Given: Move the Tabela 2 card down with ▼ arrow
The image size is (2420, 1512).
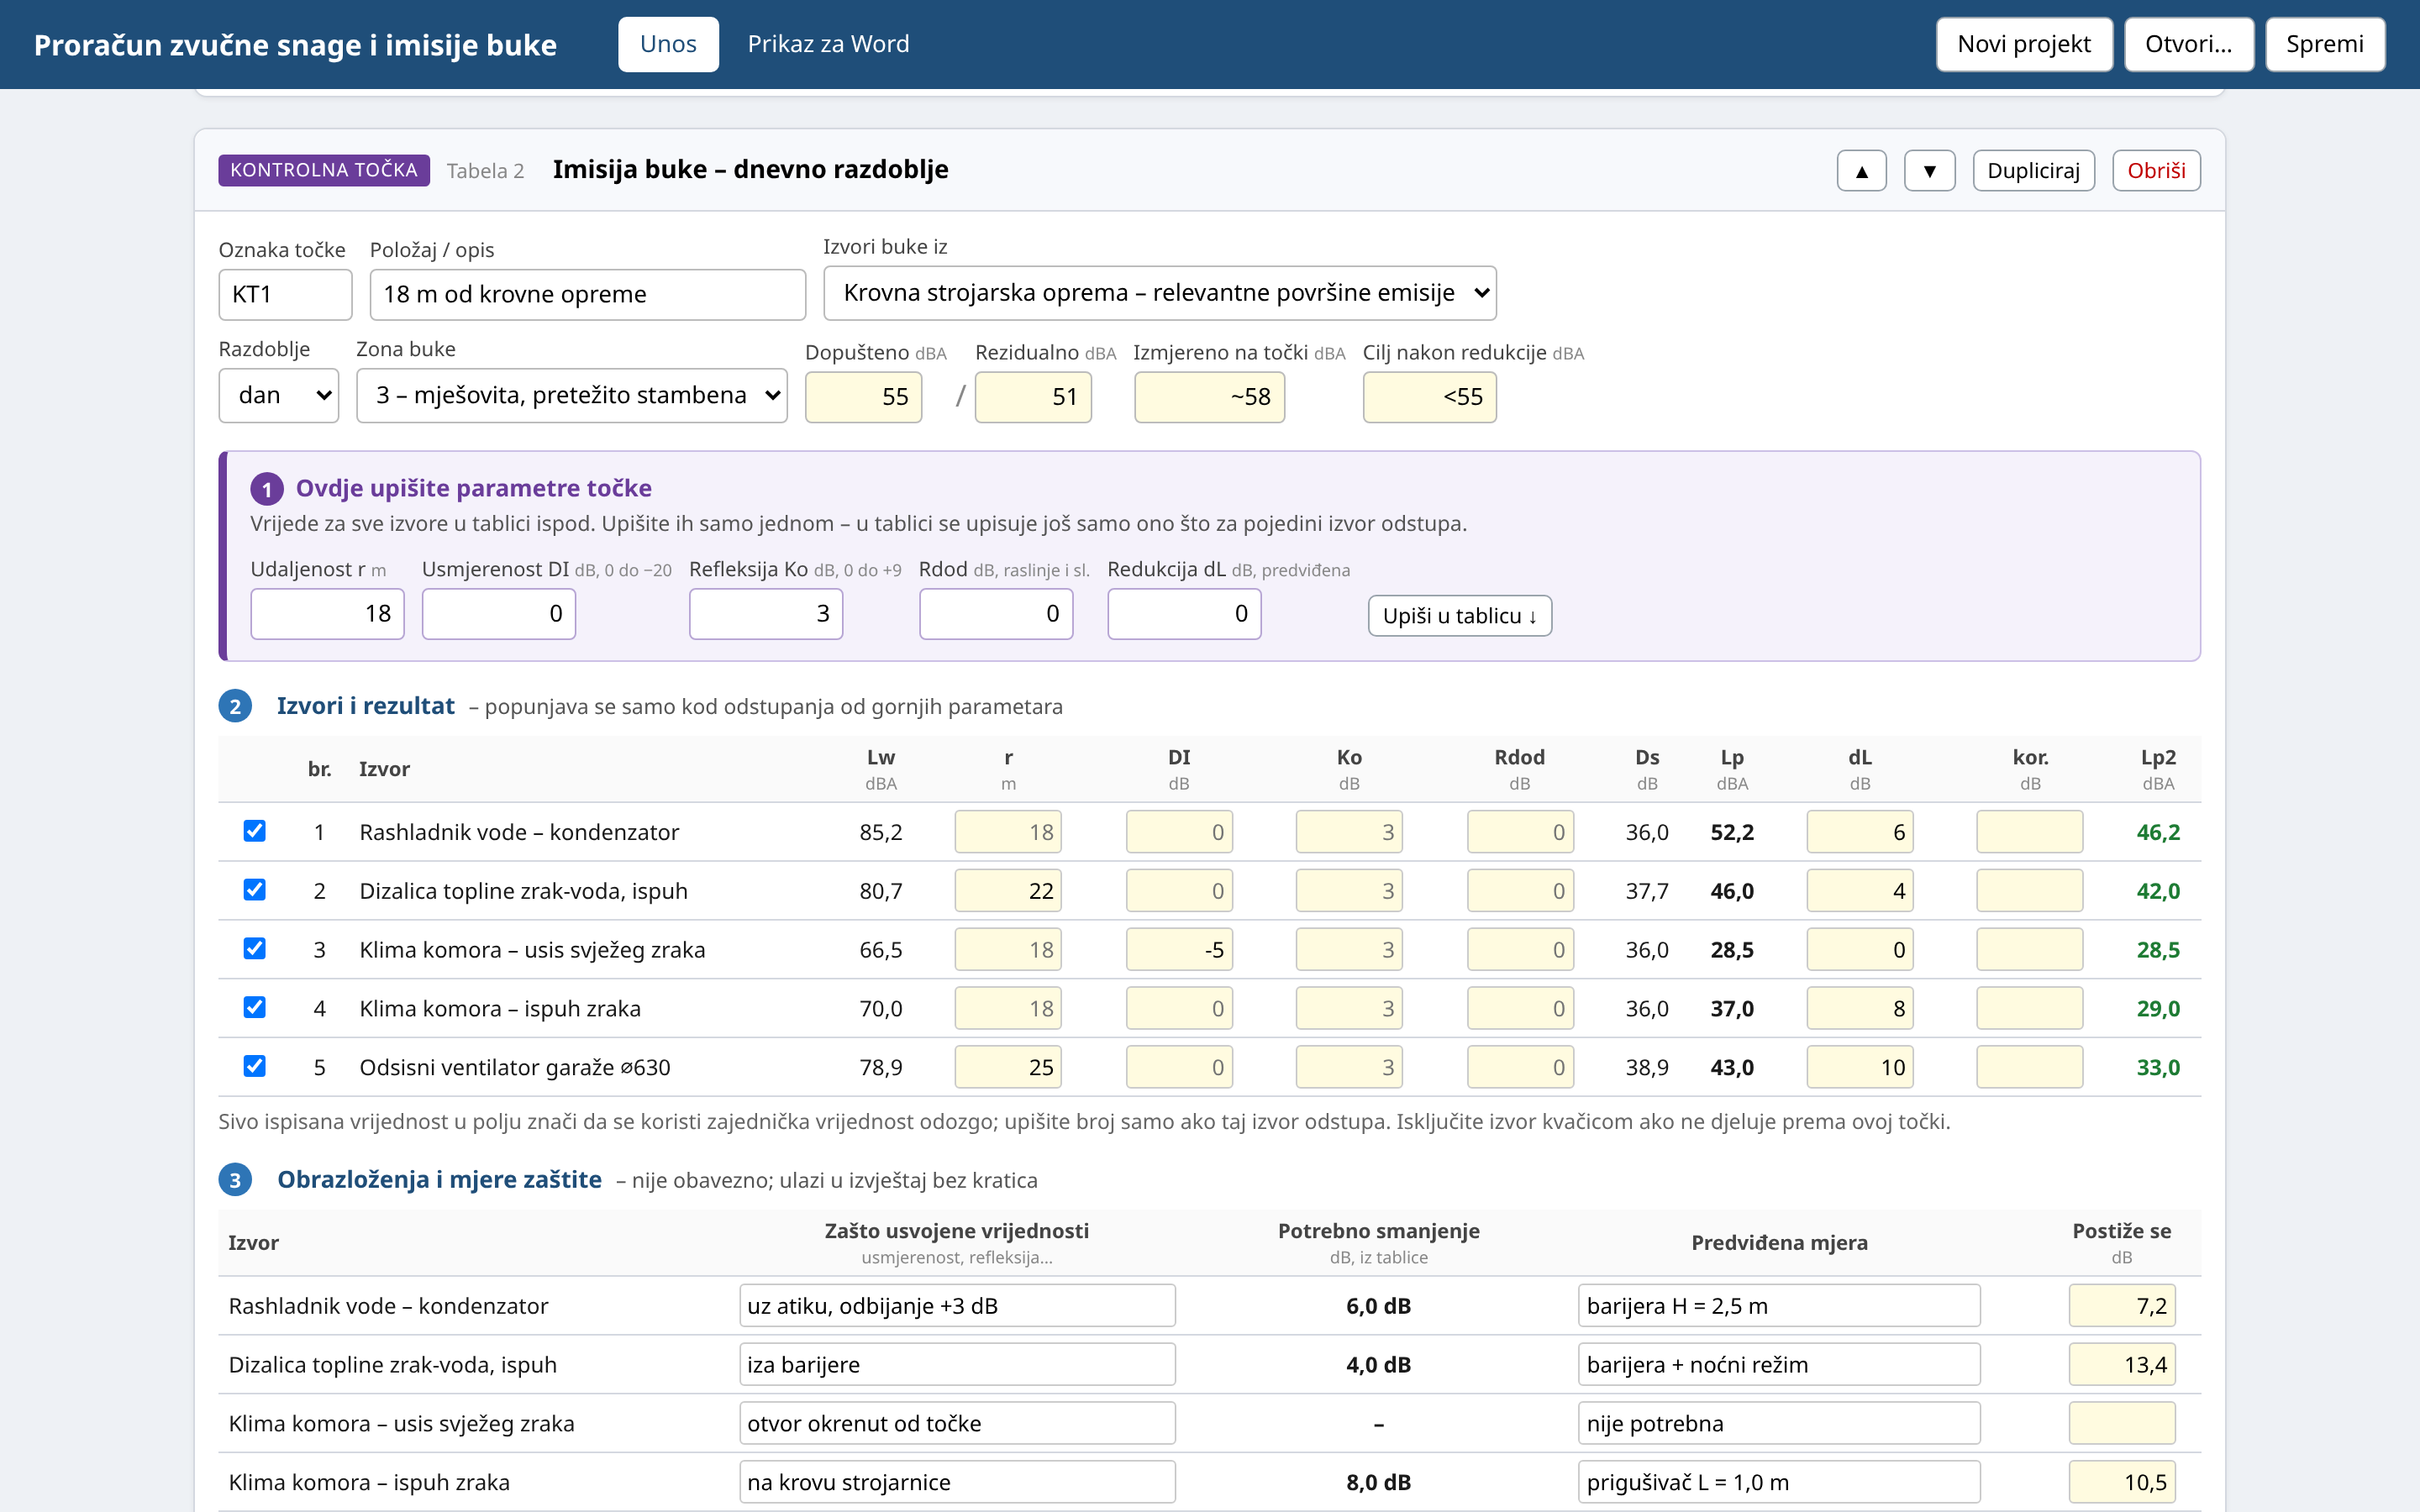Looking at the screenshot, I should pyautogui.click(x=1929, y=170).
